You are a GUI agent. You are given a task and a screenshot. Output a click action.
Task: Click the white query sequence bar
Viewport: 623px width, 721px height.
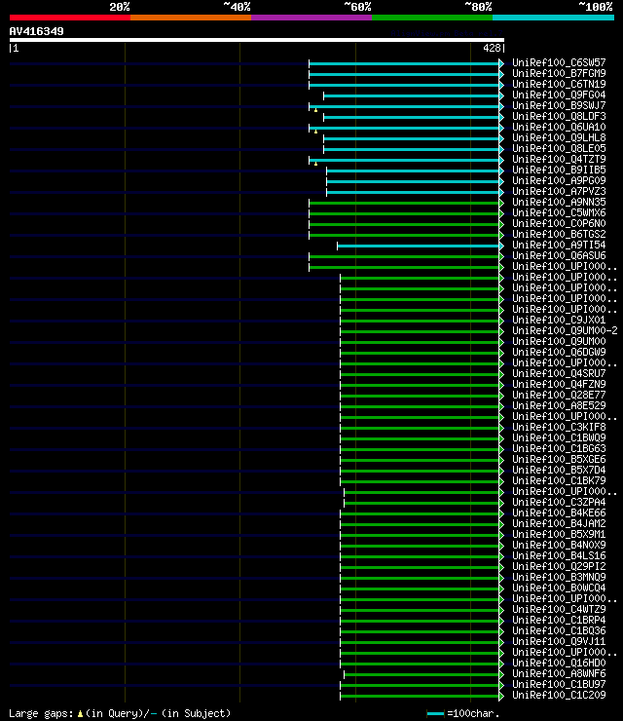click(257, 40)
